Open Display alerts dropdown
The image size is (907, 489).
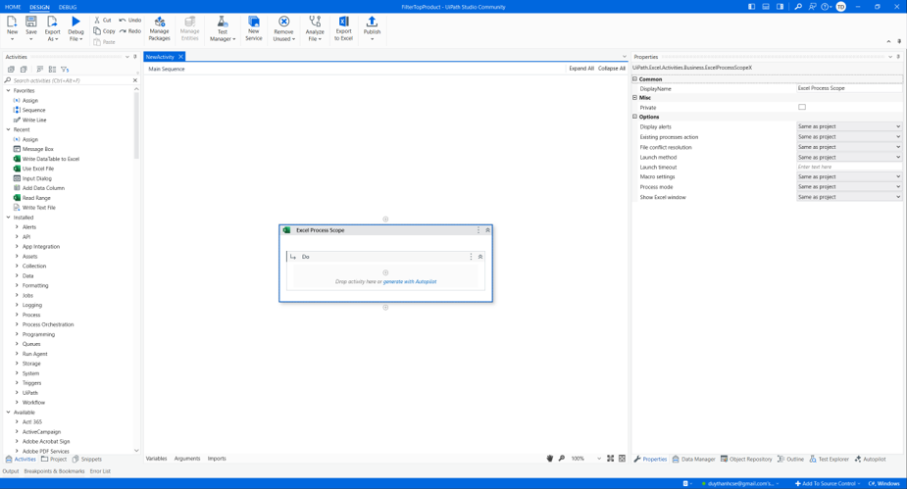[849, 126]
